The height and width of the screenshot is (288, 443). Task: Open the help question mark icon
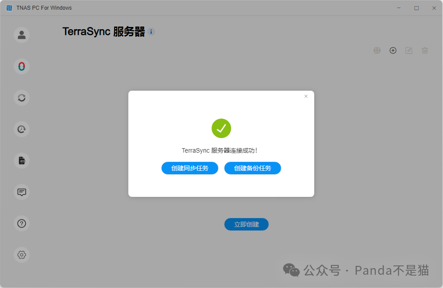tap(22, 223)
